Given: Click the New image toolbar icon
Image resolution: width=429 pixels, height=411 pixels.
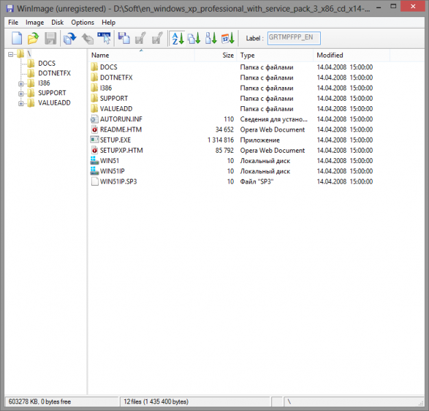Looking at the screenshot, I should [x=16, y=38].
